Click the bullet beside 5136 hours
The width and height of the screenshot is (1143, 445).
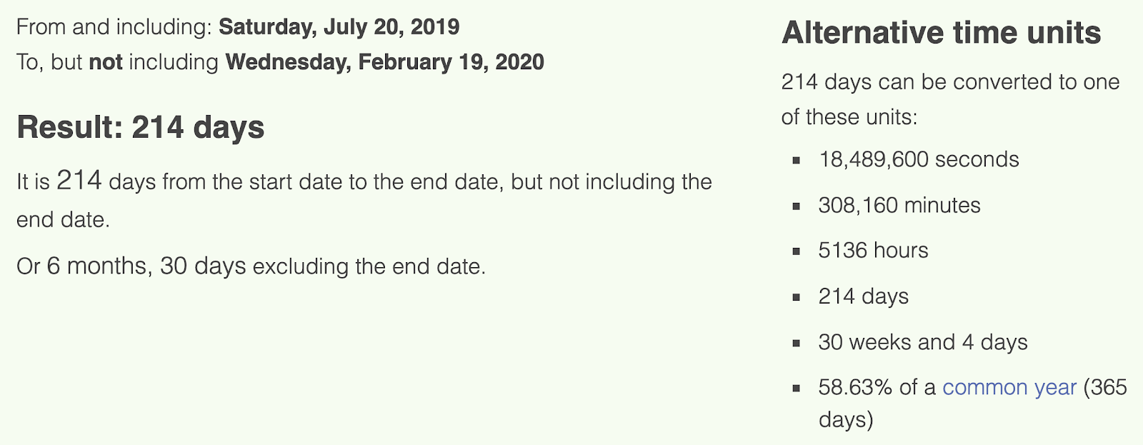pos(796,252)
